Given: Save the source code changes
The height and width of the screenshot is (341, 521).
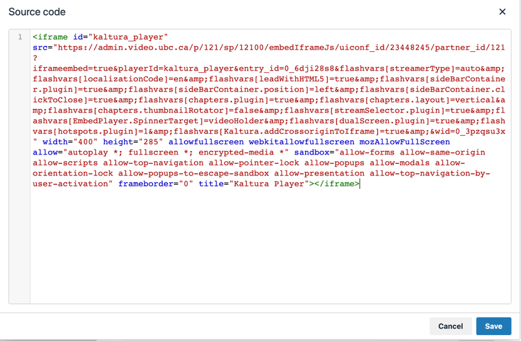Looking at the screenshot, I should (x=494, y=326).
